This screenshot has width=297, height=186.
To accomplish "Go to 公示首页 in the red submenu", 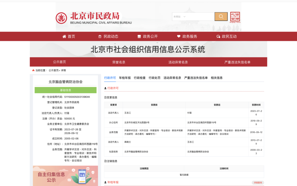I will pyautogui.click(x=59, y=62).
